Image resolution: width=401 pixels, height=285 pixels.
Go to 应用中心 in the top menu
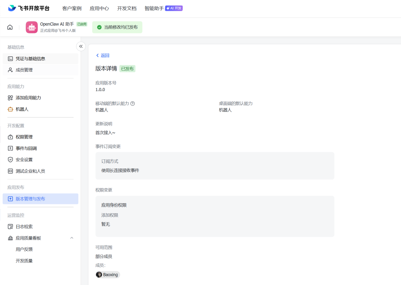[x=99, y=8]
